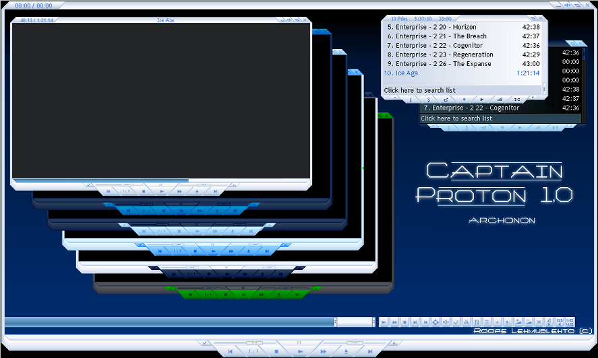Image resolution: width=598 pixels, height=358 pixels.
Task: Click the eject button in Ice Age window
Action: (197, 191)
